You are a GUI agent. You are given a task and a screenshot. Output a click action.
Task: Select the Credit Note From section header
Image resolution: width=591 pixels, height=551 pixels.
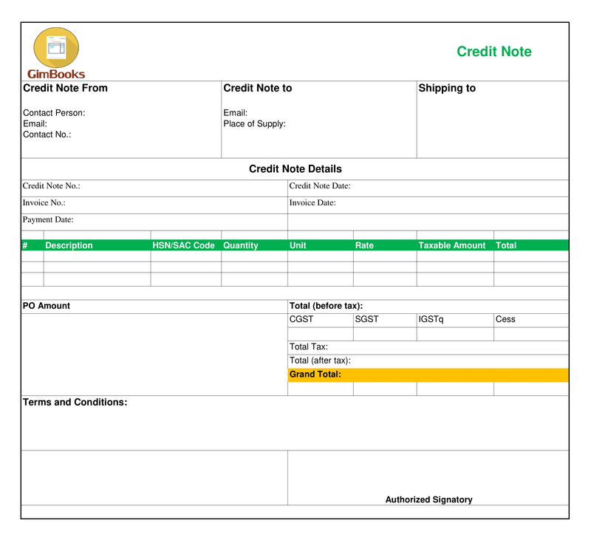click(66, 88)
